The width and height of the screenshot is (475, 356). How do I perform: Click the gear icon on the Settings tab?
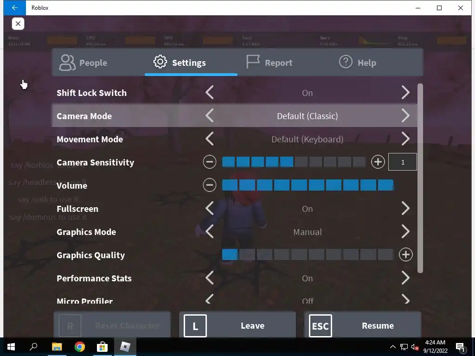(160, 62)
